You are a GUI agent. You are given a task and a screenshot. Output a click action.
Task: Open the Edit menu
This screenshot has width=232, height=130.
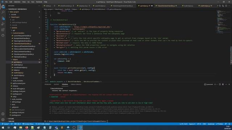11,2
